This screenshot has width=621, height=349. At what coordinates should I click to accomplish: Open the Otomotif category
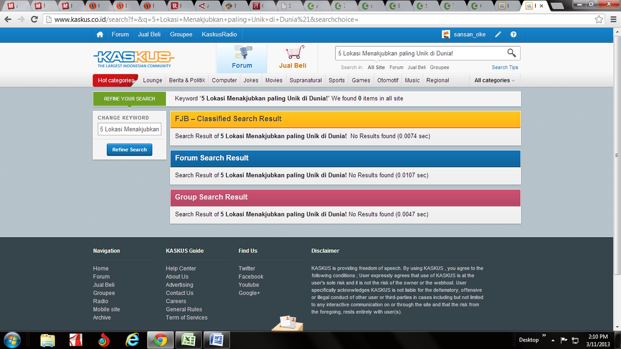click(388, 80)
